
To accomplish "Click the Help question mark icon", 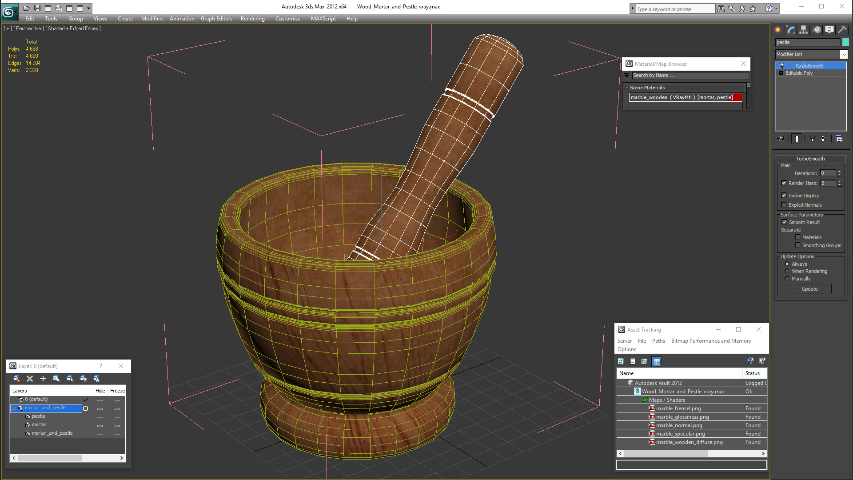I will (x=769, y=8).
